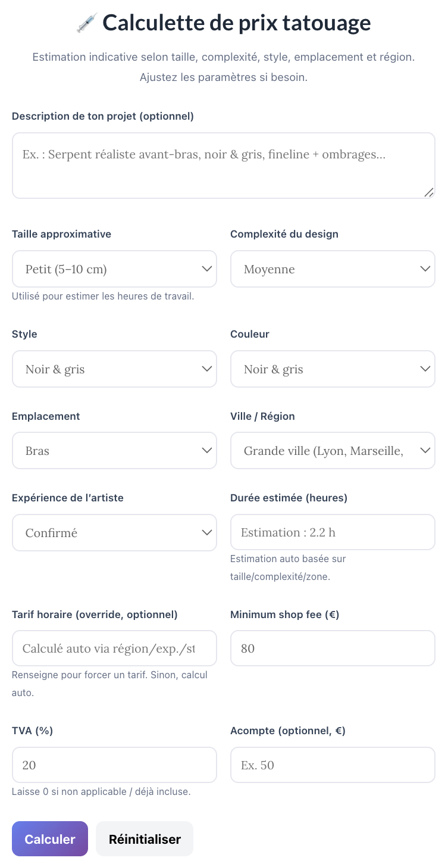Open the "Emplacement" dropdown showing Bras
Image resolution: width=445 pixels, height=867 pixels.
[114, 451]
